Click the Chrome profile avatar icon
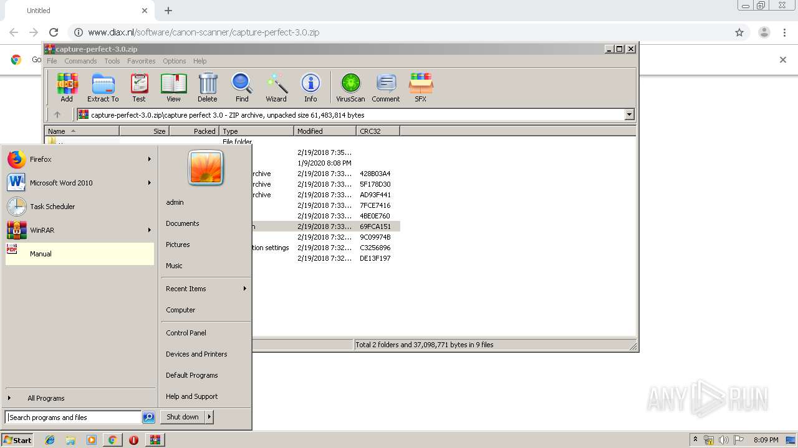 [x=764, y=32]
